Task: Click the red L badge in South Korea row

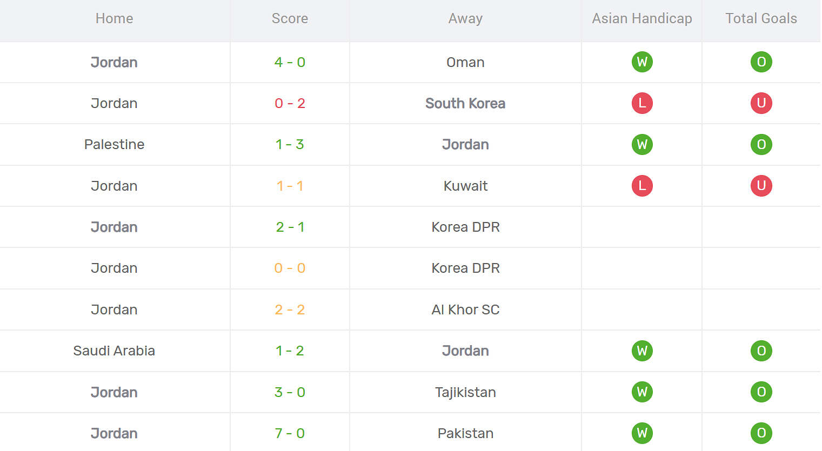Action: pyautogui.click(x=642, y=103)
